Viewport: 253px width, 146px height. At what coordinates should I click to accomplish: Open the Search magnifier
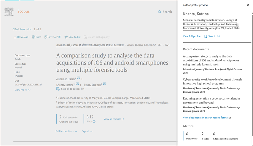click(x=160, y=12)
